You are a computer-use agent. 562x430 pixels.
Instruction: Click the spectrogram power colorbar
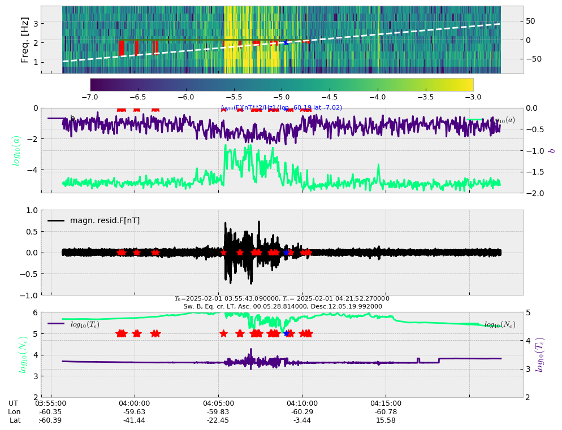pyautogui.click(x=282, y=85)
